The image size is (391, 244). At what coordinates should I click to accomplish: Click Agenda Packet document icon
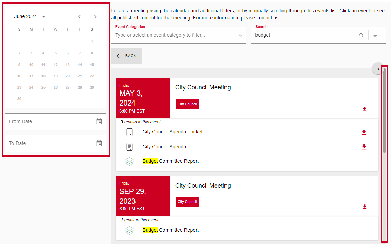(x=130, y=132)
